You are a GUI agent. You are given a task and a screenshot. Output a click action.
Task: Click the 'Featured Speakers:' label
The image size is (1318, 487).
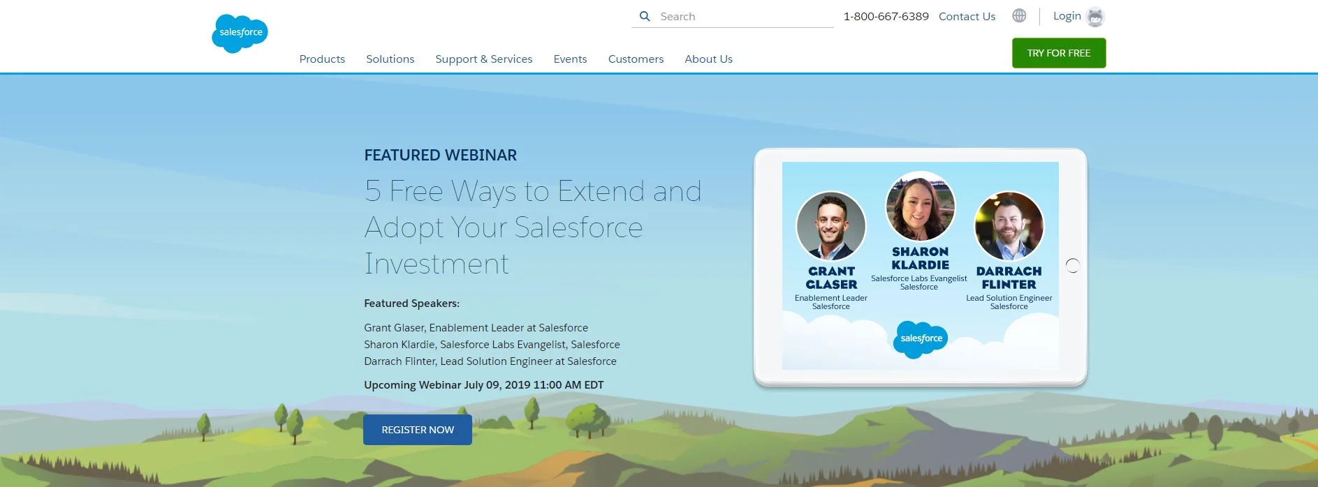411,304
